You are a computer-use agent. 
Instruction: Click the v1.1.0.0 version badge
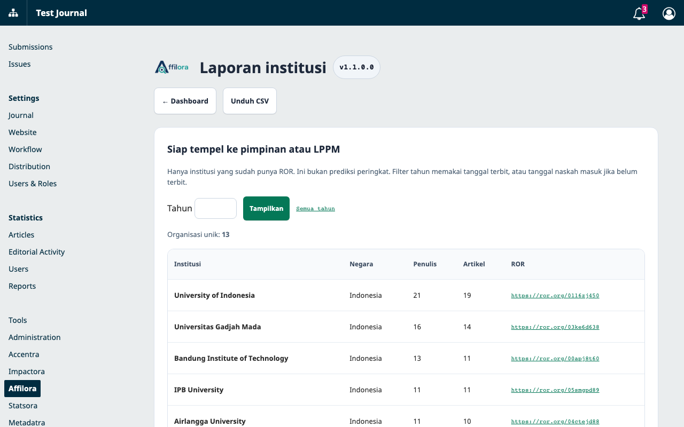point(356,67)
